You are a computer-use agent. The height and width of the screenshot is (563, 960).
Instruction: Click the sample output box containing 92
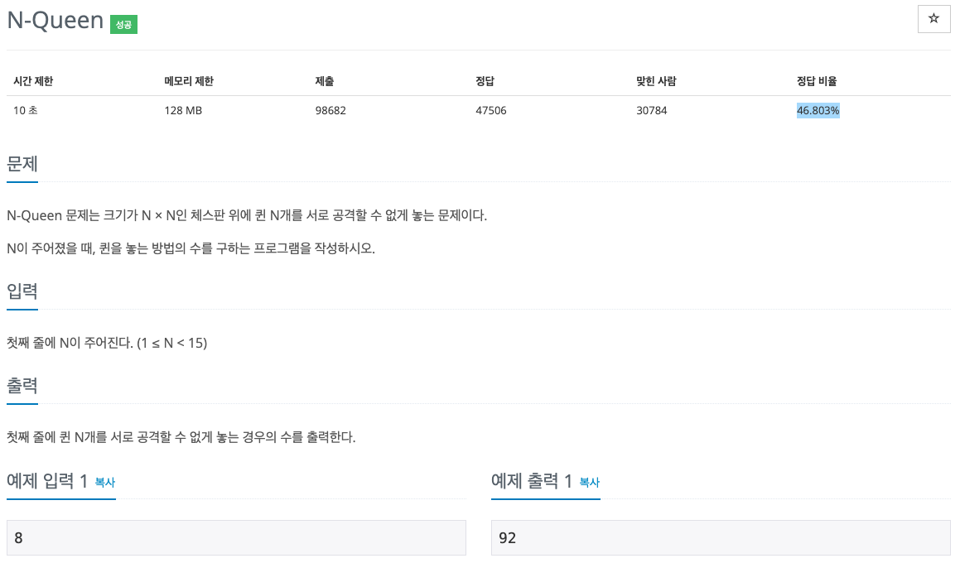(721, 538)
